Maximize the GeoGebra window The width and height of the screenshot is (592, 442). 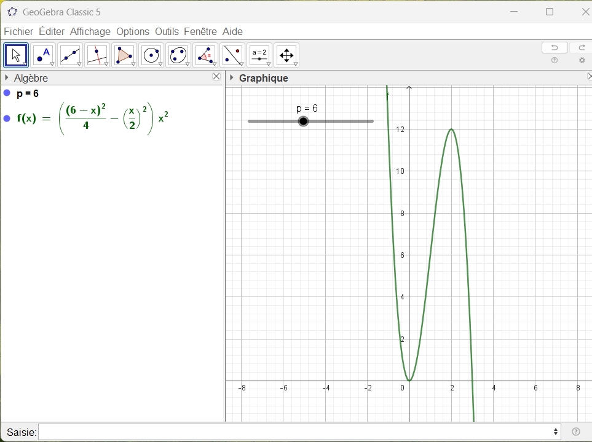click(550, 12)
